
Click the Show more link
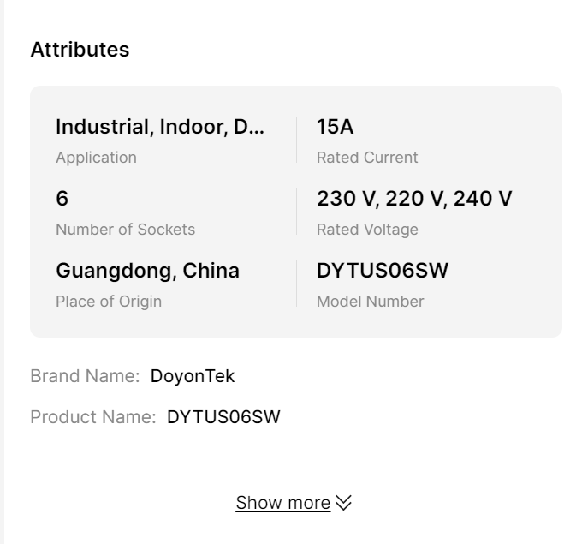pos(282,503)
